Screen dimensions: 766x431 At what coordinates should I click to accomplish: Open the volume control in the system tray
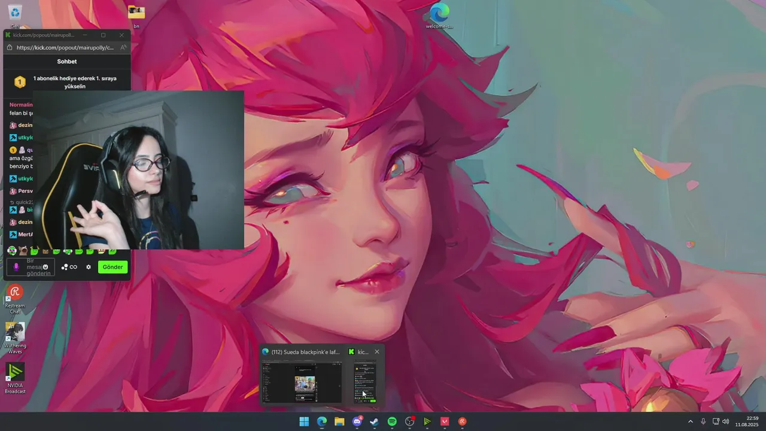coord(726,421)
